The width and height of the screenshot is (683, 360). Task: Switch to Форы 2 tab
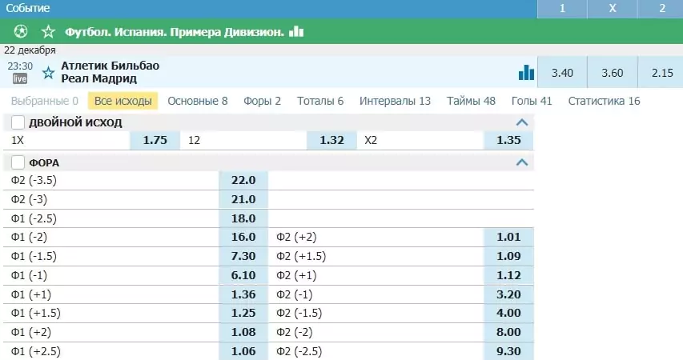262,101
